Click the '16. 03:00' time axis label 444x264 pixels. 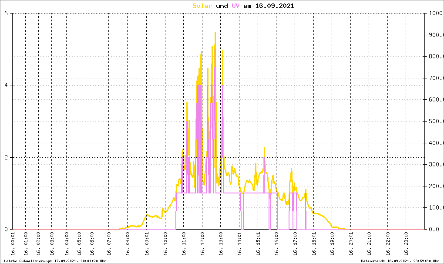point(52,244)
